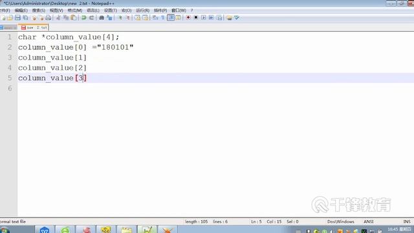The image size is (414, 233).
Task: Open the 编辑(E) menu
Action: 21,10
